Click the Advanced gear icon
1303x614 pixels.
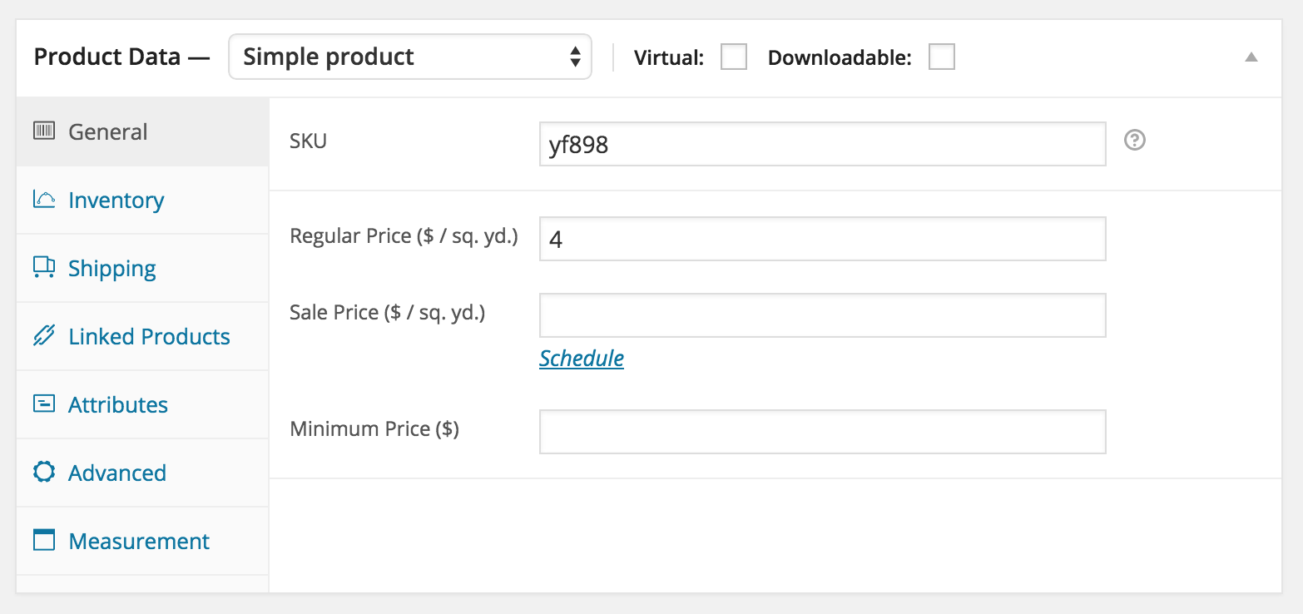[43, 472]
